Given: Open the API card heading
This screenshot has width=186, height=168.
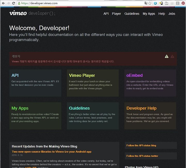Looking at the screenshot, I should (15, 75).
